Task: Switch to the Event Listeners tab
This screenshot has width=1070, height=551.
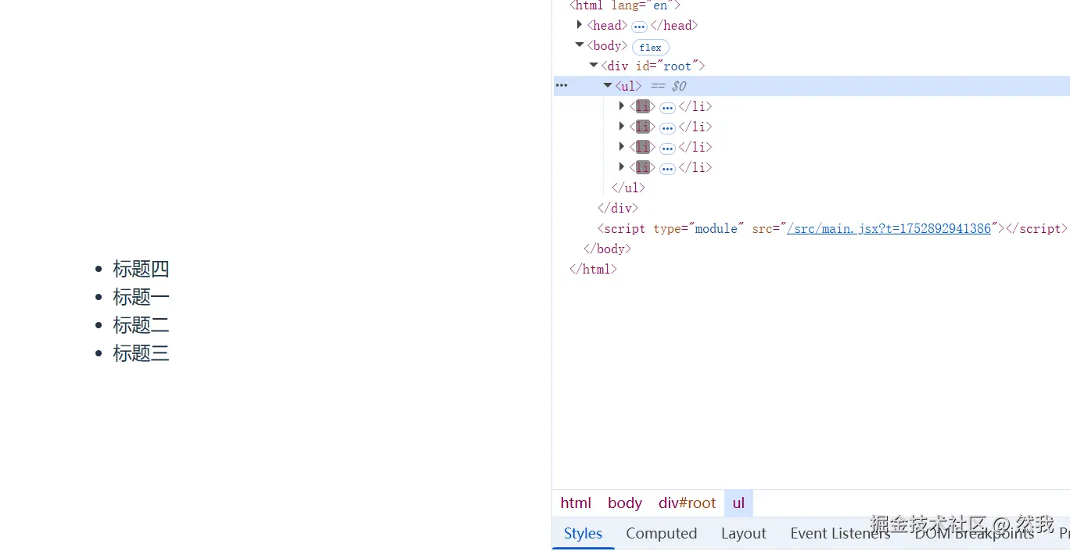Action: click(840, 533)
